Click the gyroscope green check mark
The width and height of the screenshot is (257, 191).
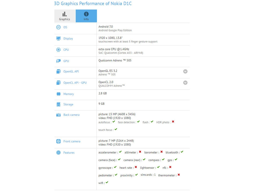click(x=115, y=167)
